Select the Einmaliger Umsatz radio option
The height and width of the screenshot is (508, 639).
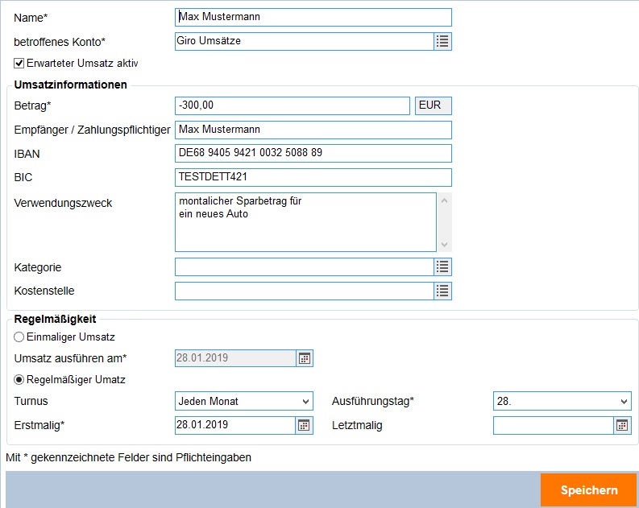coord(19,337)
